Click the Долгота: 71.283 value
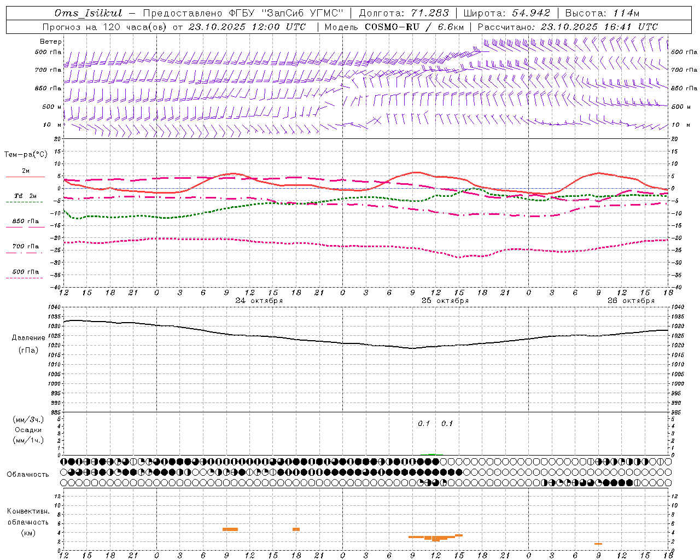The image size is (700, 560). 404,13
